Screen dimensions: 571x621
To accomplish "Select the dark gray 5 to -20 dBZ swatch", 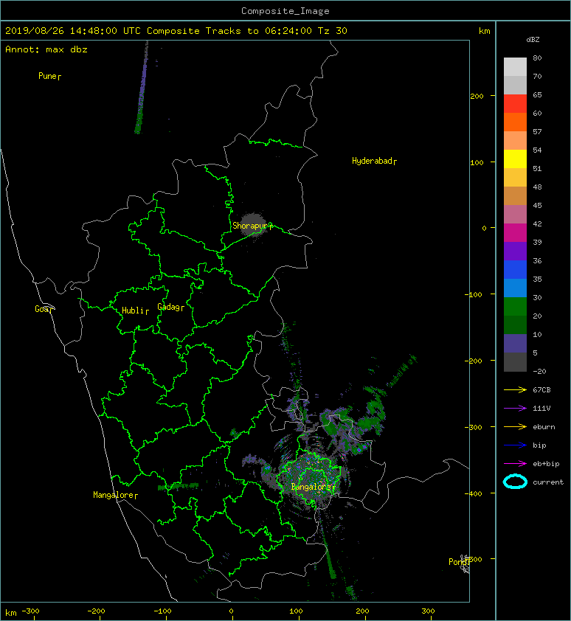I will point(515,362).
